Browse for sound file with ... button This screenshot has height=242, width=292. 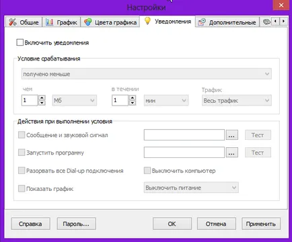[x=231, y=135]
